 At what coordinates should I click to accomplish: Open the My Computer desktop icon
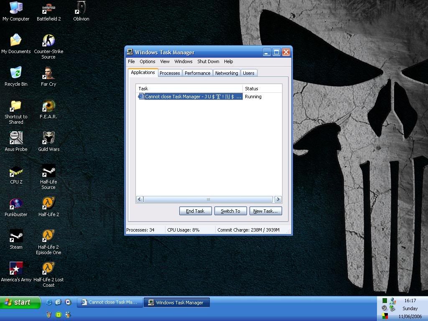coord(16,11)
